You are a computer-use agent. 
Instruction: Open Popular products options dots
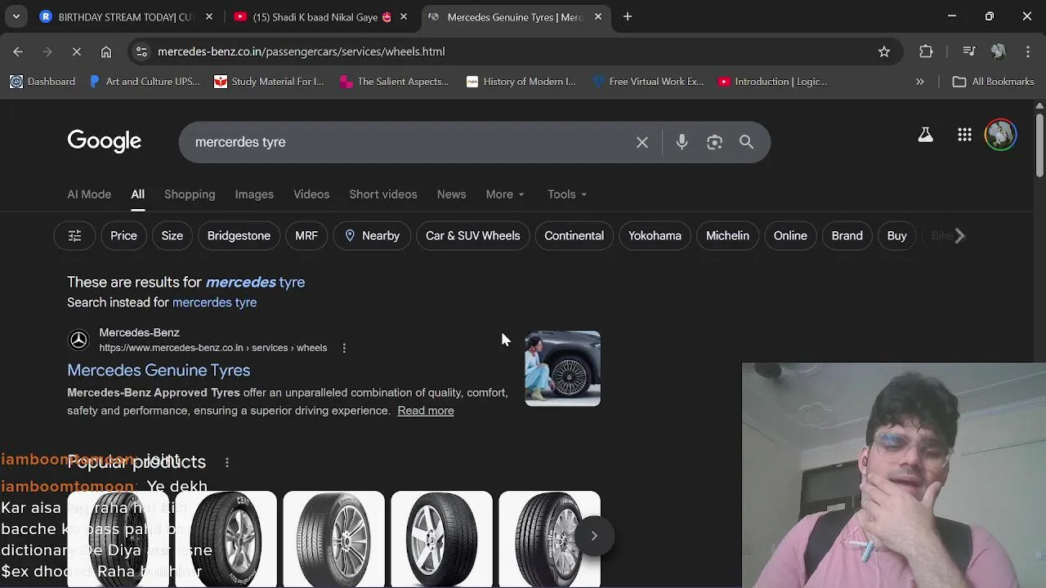[x=226, y=462]
